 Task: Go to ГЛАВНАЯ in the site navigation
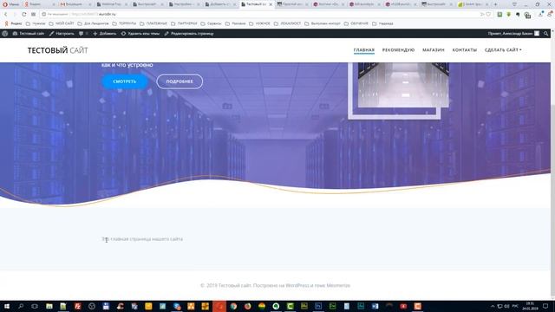tap(364, 50)
